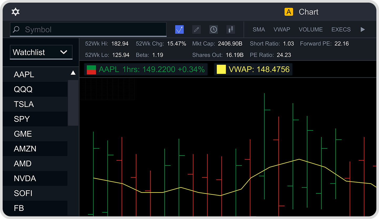Click the yellow A chart badge

pyautogui.click(x=289, y=12)
